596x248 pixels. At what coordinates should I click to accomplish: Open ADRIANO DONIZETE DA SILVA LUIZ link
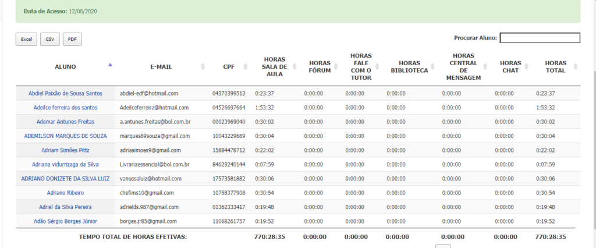65,179
